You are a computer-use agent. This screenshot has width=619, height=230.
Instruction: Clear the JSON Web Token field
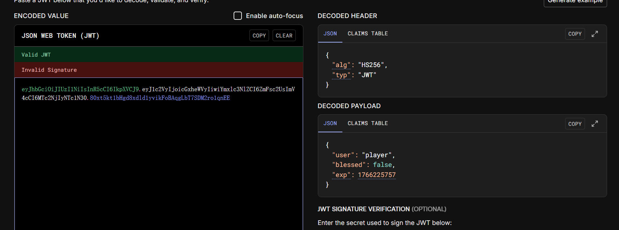pyautogui.click(x=284, y=36)
